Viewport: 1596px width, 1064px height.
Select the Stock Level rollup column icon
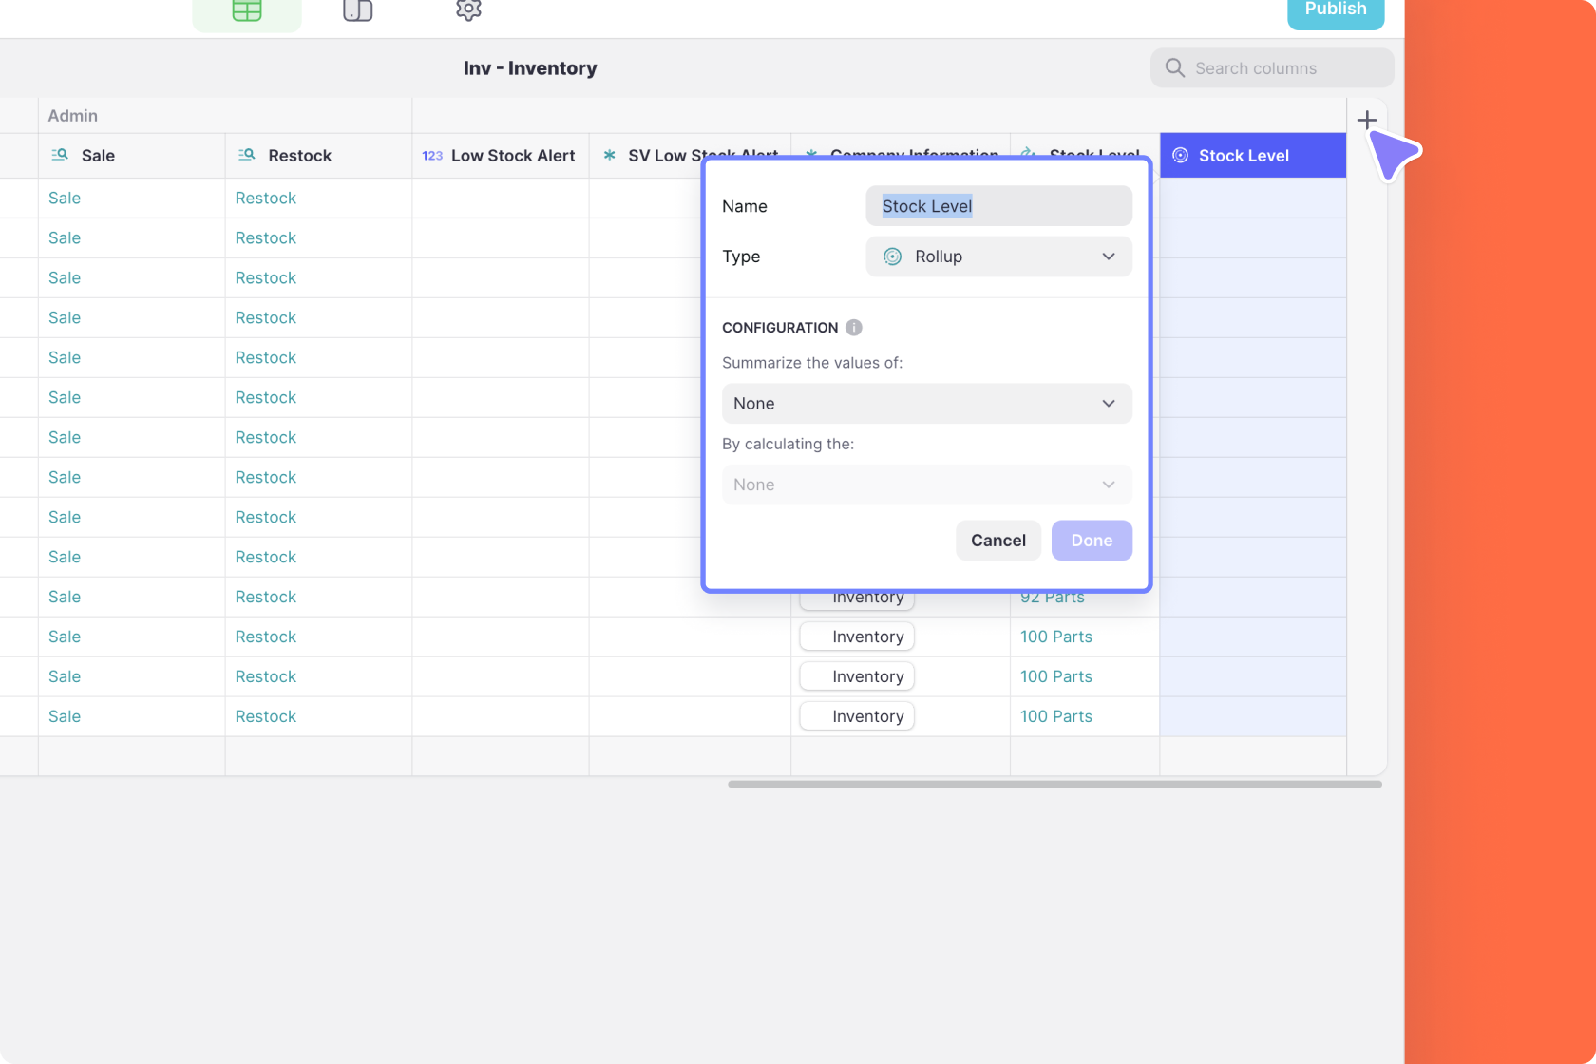(1180, 155)
